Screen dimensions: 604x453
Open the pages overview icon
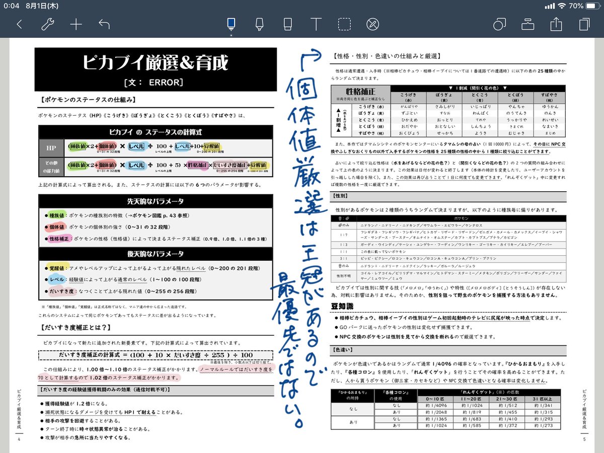(584, 24)
